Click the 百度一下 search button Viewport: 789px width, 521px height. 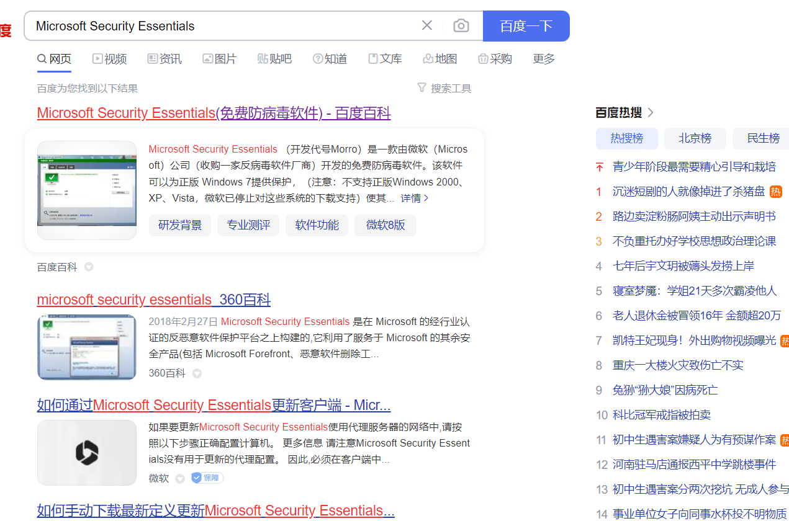tap(526, 26)
